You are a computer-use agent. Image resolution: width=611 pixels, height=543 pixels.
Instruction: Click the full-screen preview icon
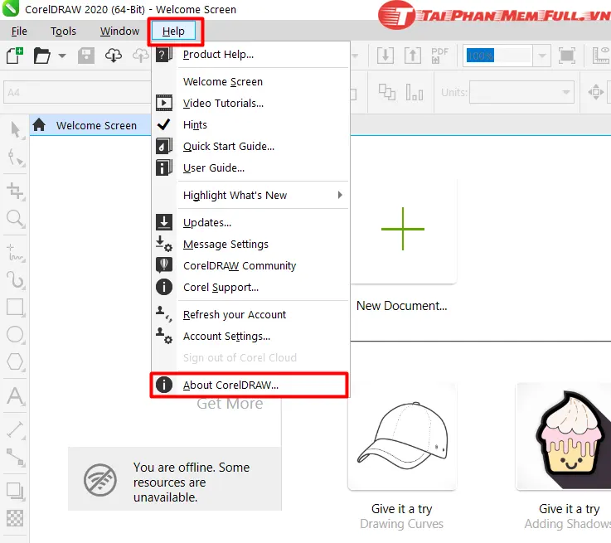pos(566,56)
